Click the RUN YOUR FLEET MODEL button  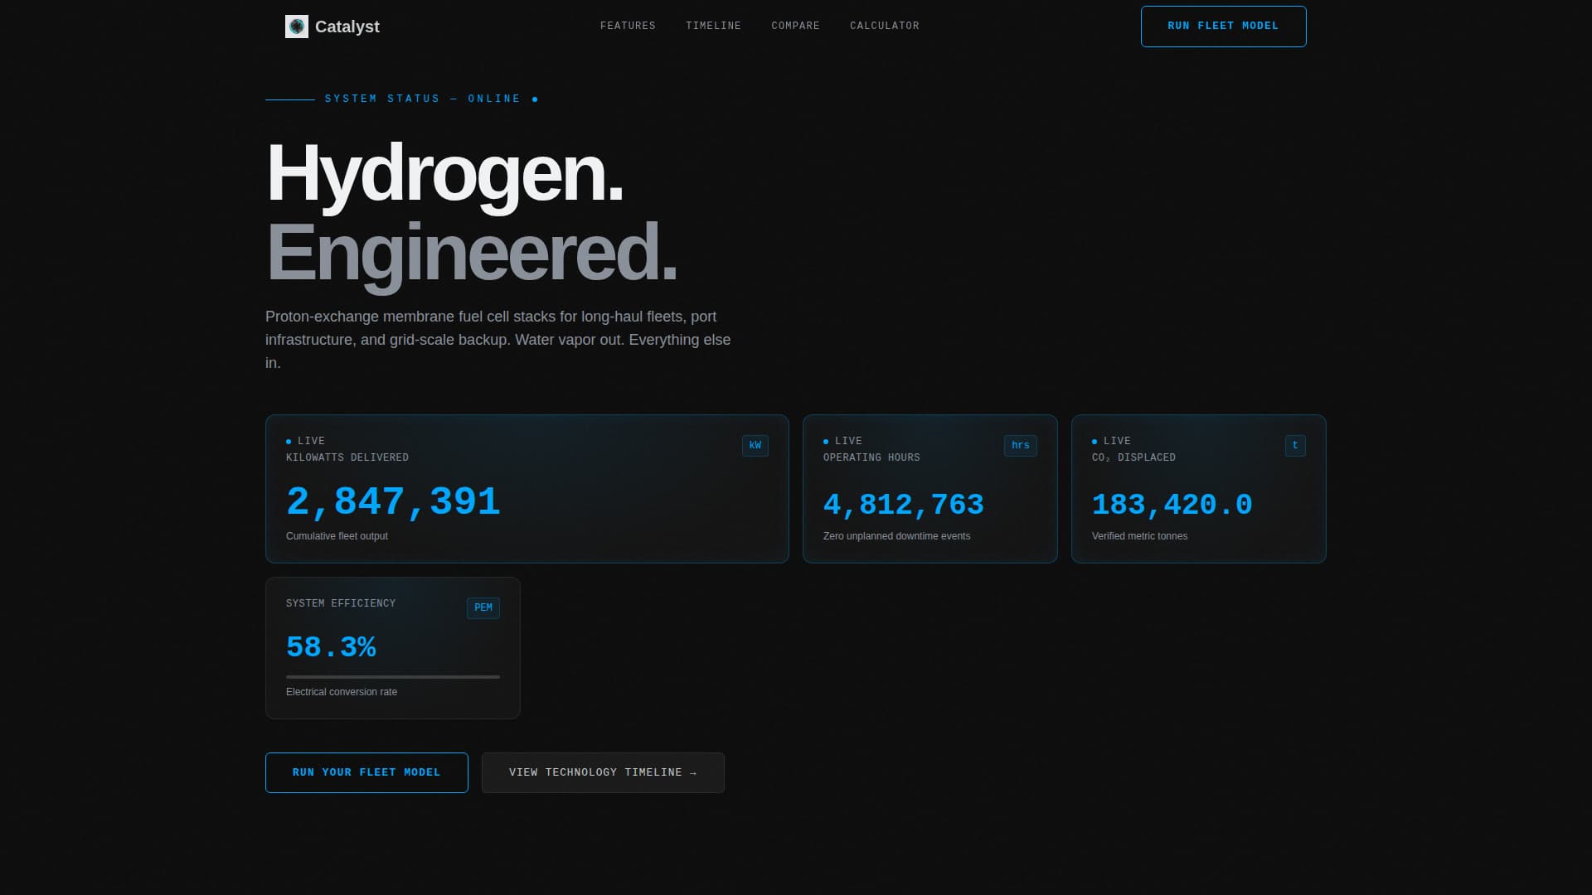coord(366,772)
